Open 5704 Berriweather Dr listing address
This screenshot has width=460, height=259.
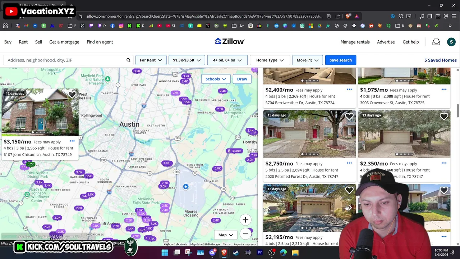point(300,103)
